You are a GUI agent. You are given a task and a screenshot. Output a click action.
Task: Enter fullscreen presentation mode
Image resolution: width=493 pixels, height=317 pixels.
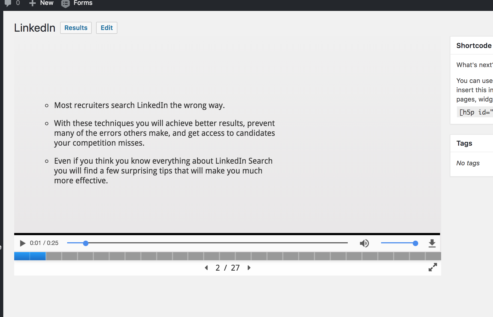pyautogui.click(x=433, y=267)
